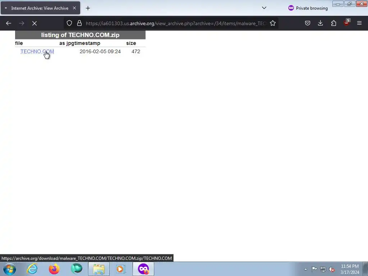Open uBlock Origin extension popup

pyautogui.click(x=346, y=23)
